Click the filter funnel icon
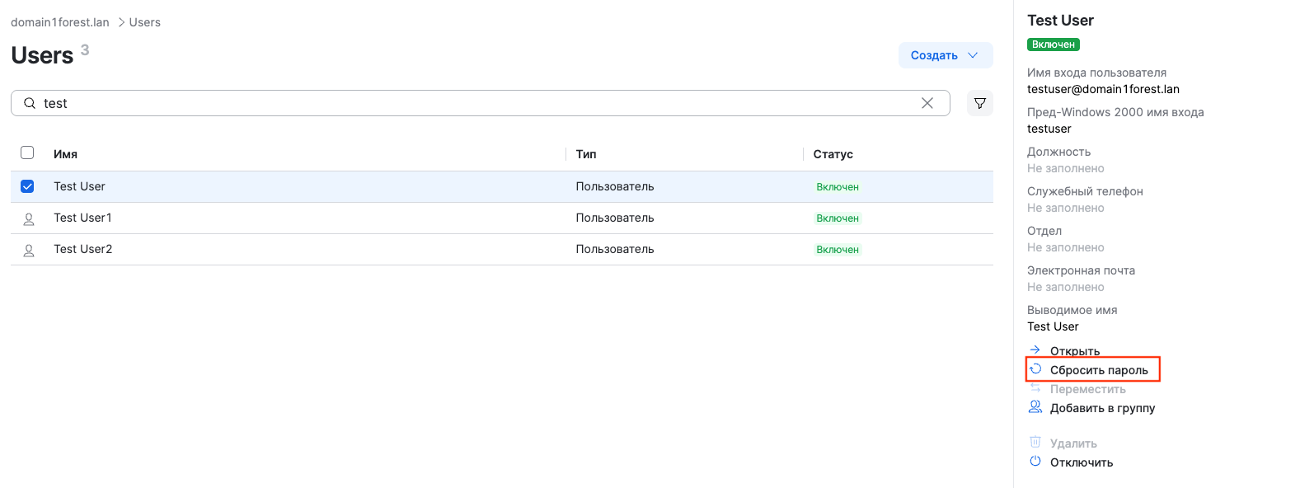The width and height of the screenshot is (1300, 488). pyautogui.click(x=979, y=103)
